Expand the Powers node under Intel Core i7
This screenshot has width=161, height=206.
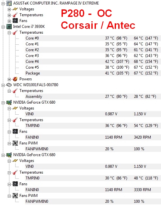click(9, 79)
